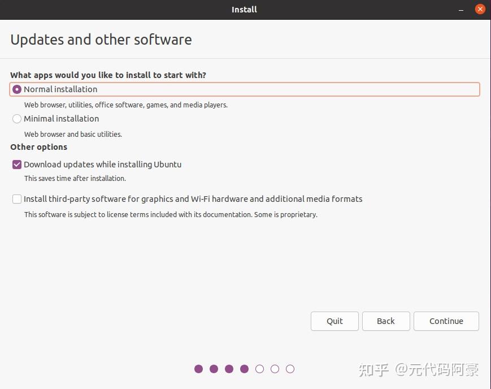Click the Install title in the titlebar
Image resolution: width=491 pixels, height=389 pixels.
pos(244,9)
